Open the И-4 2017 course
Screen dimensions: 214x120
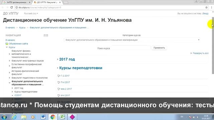pos(65,96)
